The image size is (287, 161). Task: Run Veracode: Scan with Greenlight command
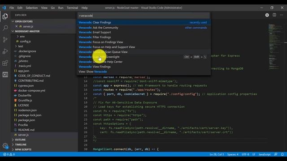143,57
